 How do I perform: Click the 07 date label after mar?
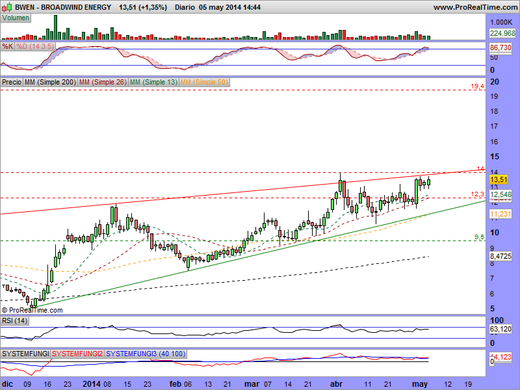(x=267, y=384)
